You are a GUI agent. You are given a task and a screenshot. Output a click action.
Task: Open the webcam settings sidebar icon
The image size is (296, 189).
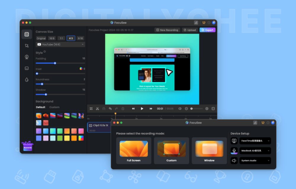(27, 57)
